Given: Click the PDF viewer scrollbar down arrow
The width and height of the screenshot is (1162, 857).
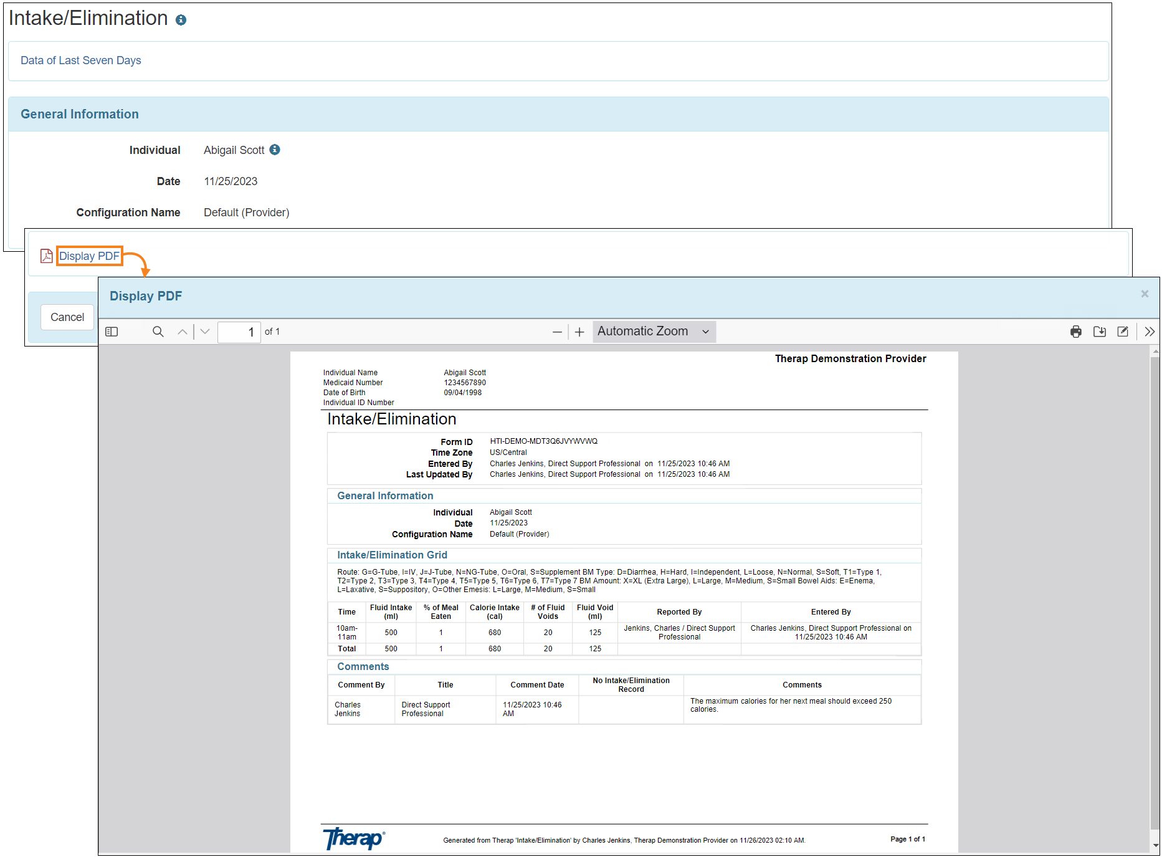Looking at the screenshot, I should coord(1156,846).
